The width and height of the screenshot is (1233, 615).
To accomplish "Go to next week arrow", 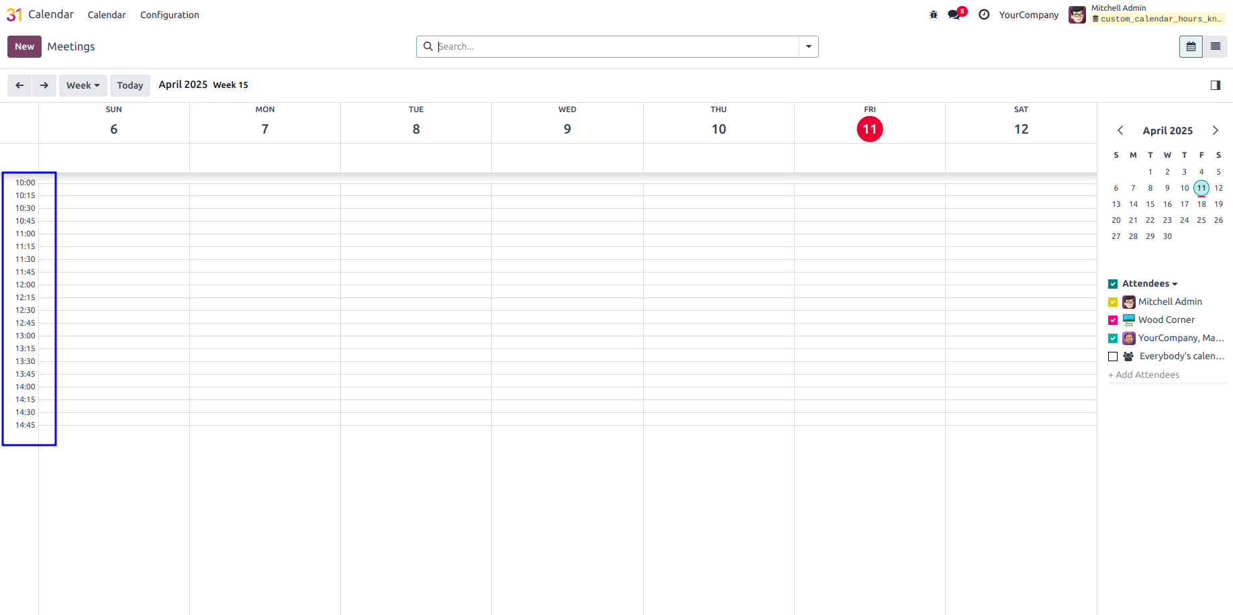I will tap(44, 85).
